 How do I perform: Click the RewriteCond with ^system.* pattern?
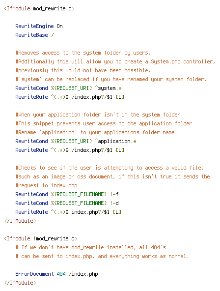(68, 88)
